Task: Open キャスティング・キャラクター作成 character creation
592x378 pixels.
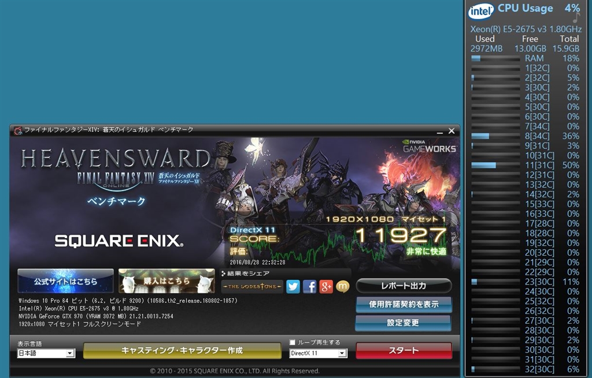Action: [x=182, y=350]
